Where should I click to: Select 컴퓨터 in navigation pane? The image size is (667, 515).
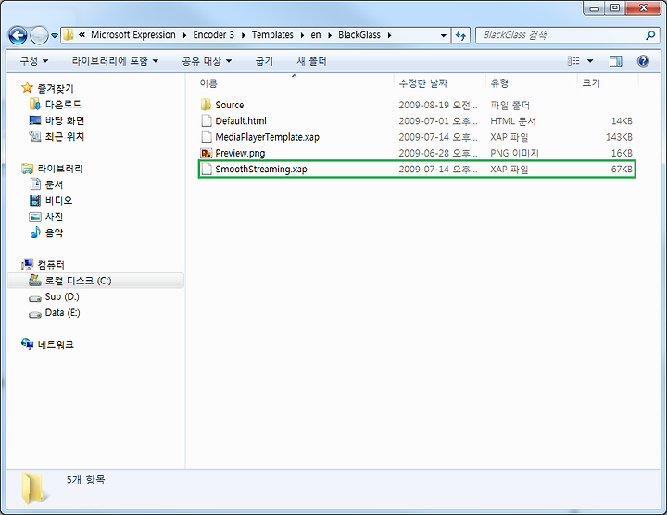coord(51,265)
